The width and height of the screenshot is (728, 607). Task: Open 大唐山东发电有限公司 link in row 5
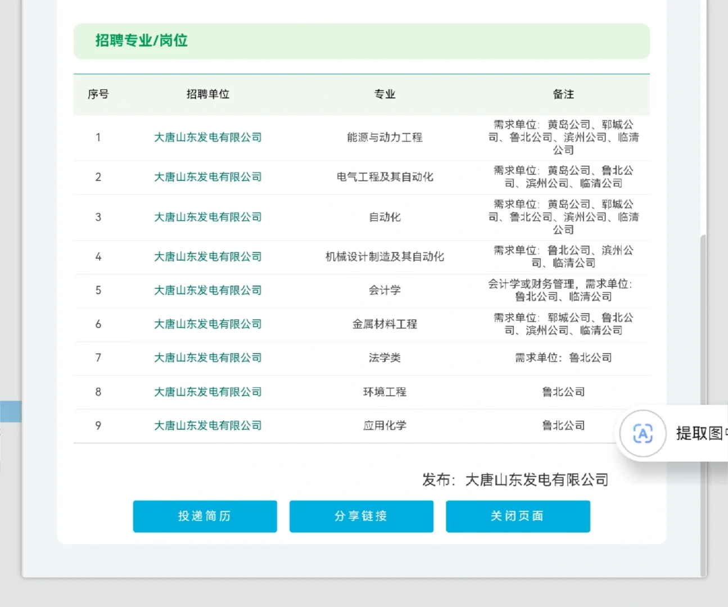(x=208, y=291)
